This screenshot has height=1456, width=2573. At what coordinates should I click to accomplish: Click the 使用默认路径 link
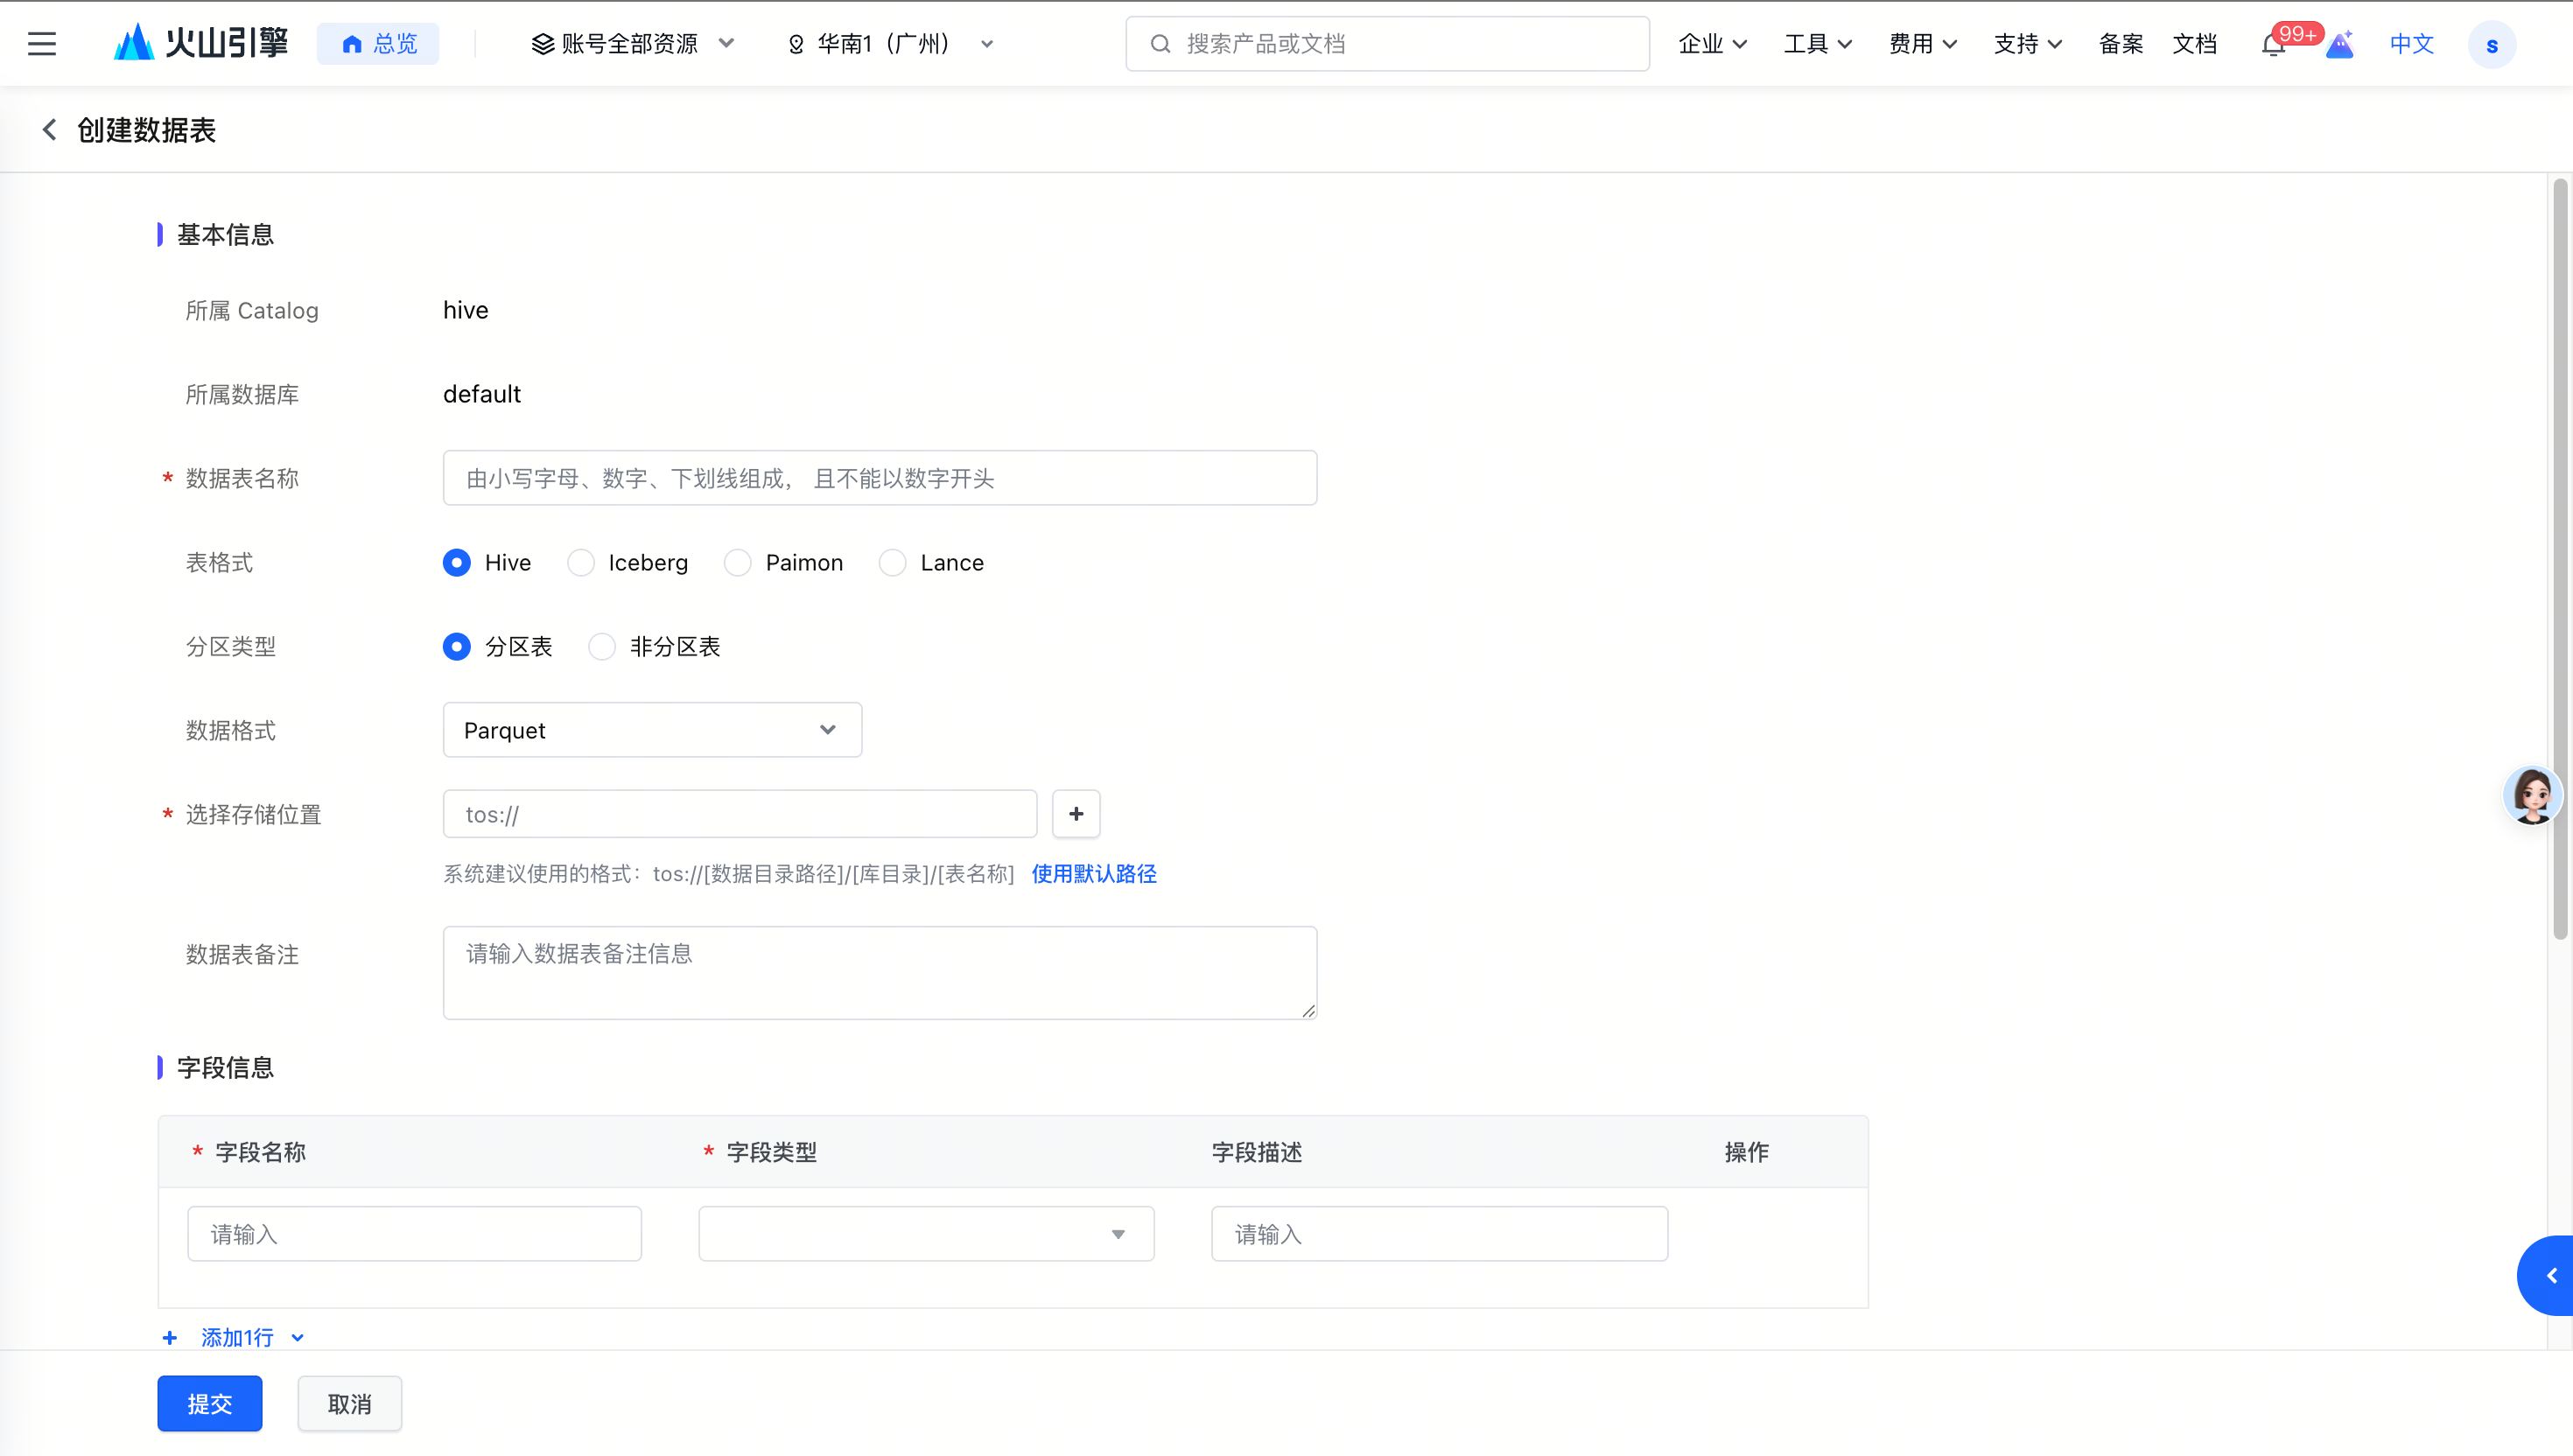(1093, 874)
